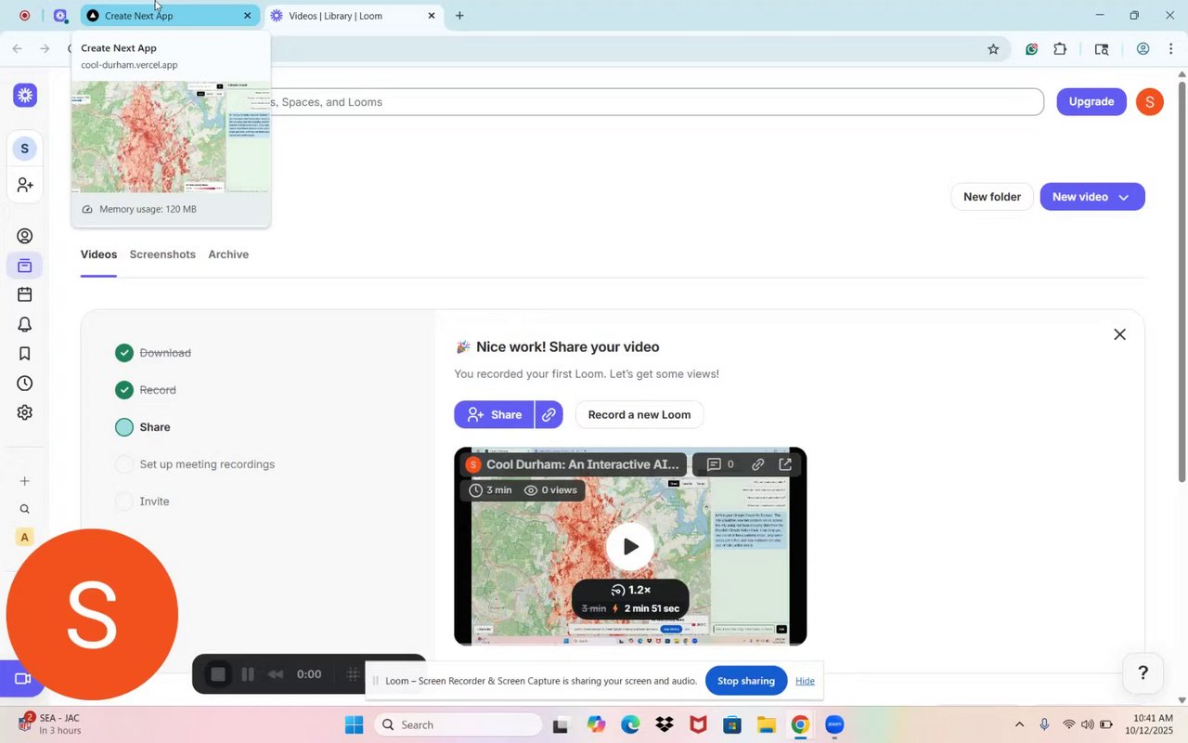
Task: Bookmark this page with the star icon
Action: tap(993, 49)
